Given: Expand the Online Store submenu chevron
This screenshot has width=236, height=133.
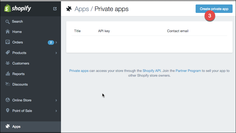Looking at the screenshot, I should (x=56, y=100).
